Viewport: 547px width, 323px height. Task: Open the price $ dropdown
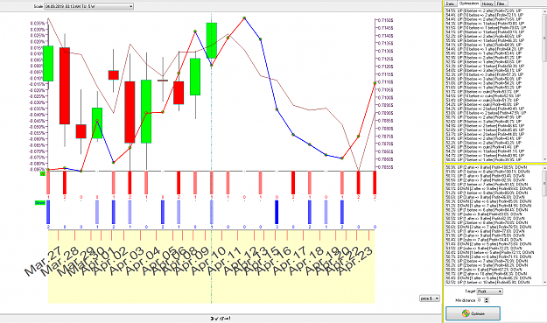(x=430, y=298)
